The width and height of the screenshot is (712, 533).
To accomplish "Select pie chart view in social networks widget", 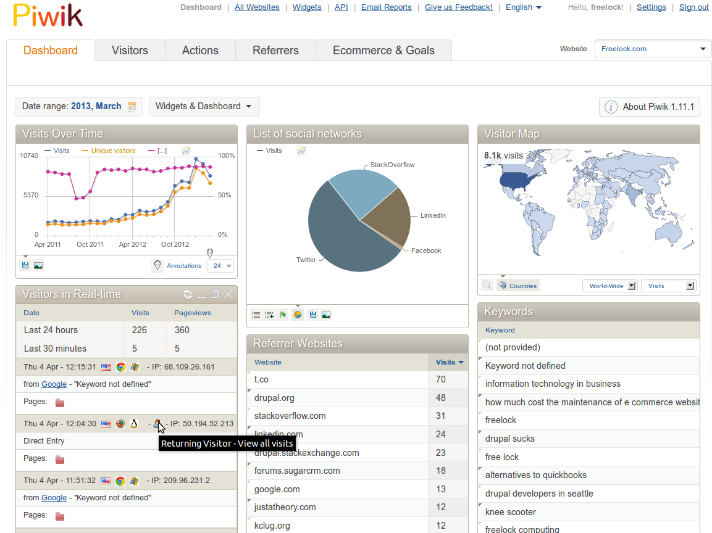I will coord(298,315).
